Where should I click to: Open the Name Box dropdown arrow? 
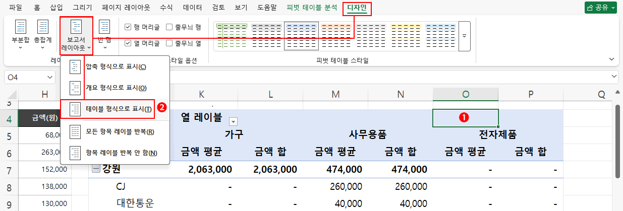(x=49, y=77)
